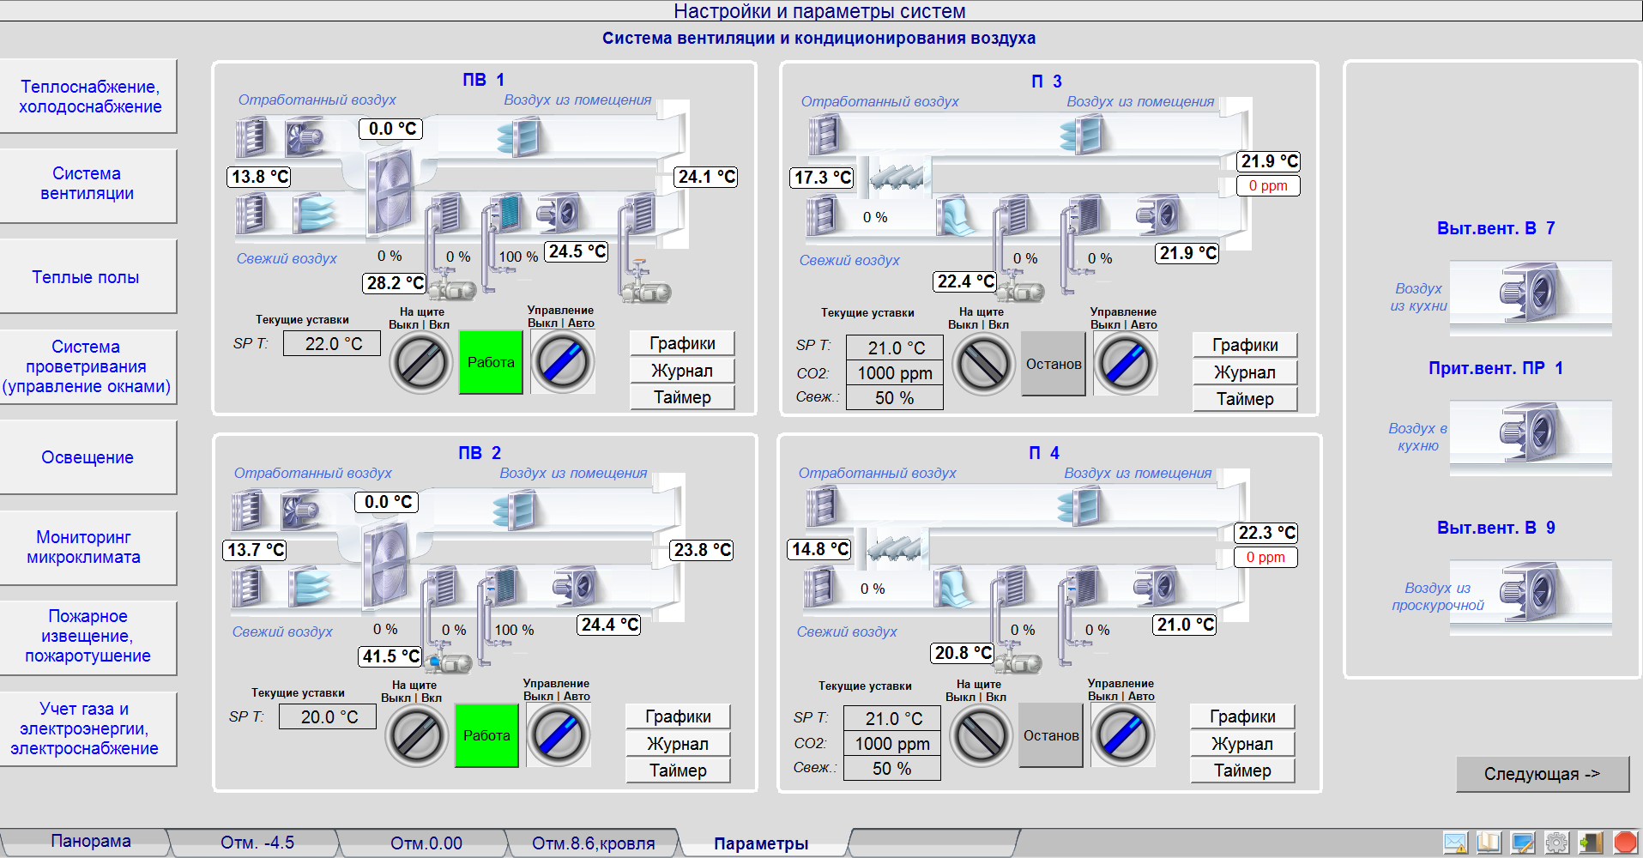Click the Выт.вент. В 7 kitchen exhaust fan
The width and height of the screenshot is (1643, 858).
click(x=1529, y=293)
